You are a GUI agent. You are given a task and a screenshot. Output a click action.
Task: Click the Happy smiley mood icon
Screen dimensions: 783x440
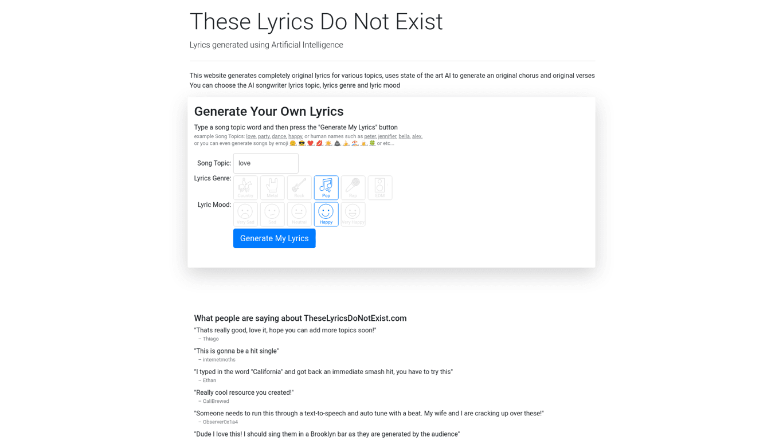(326, 214)
